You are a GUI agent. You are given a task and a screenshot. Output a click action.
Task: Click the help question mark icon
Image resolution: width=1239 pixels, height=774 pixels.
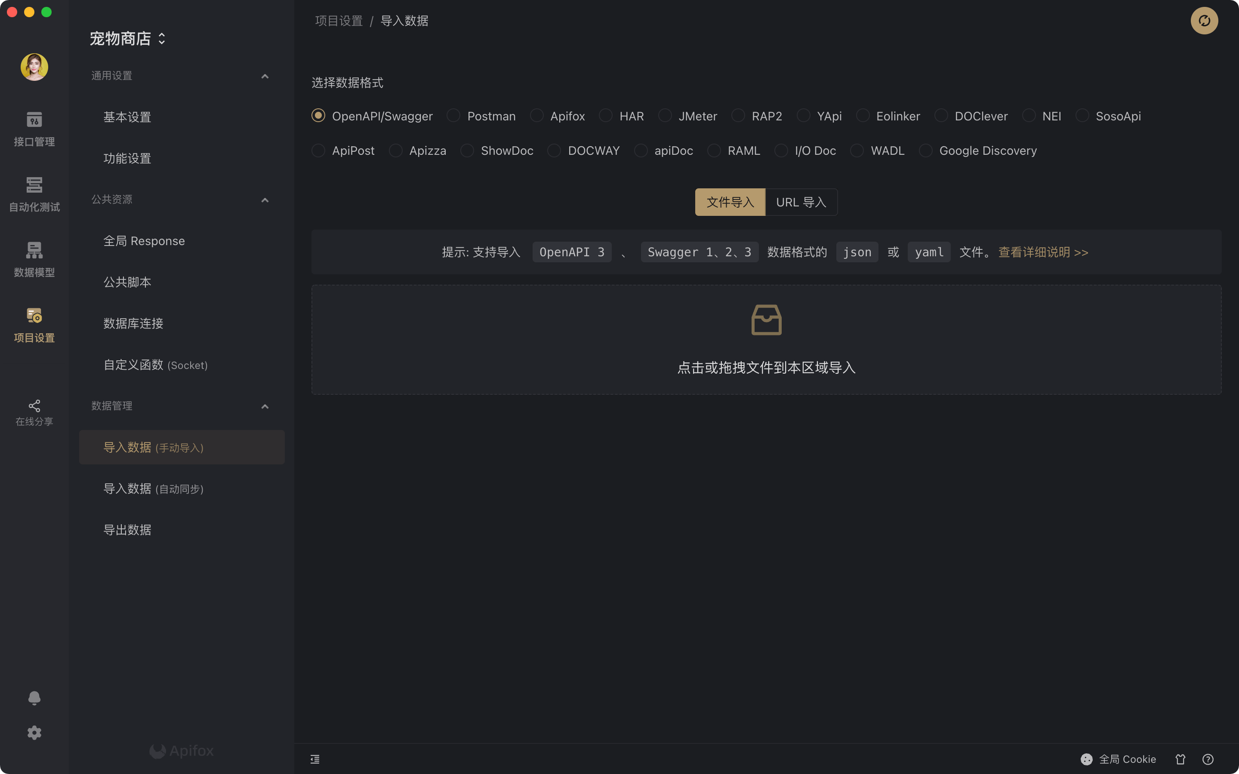(1208, 759)
